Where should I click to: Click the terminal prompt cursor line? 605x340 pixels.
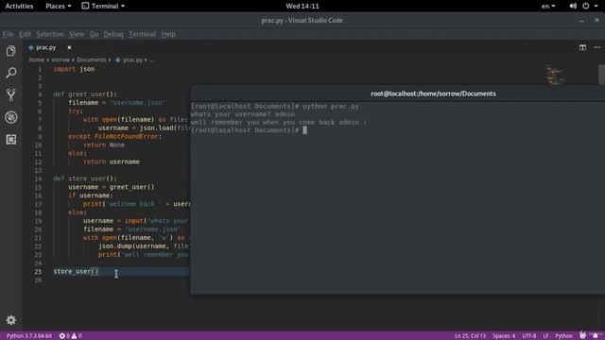249,130
